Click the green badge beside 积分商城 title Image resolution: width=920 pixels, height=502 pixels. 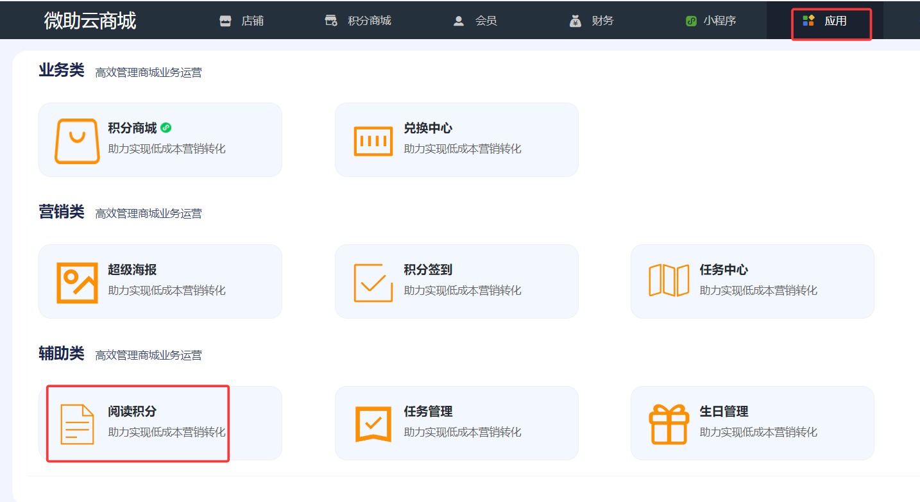(166, 128)
